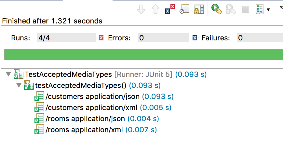Click the Runs 4/4 counter field

pyautogui.click(x=66, y=38)
